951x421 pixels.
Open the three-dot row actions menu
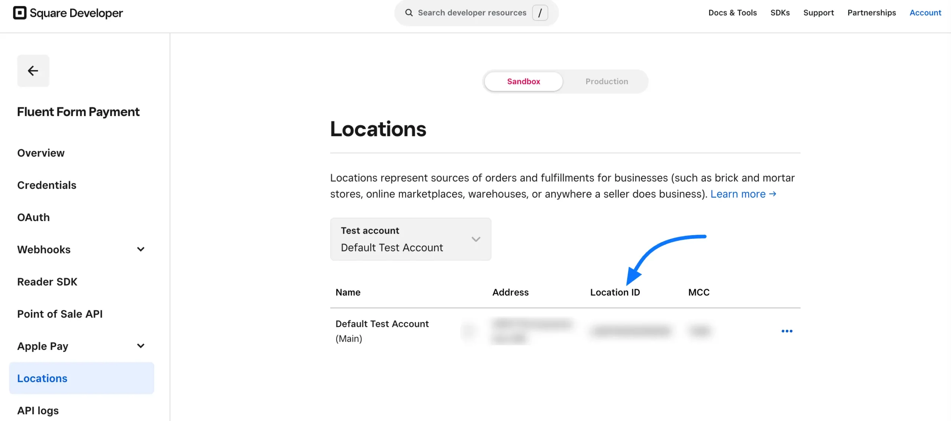[786, 331]
